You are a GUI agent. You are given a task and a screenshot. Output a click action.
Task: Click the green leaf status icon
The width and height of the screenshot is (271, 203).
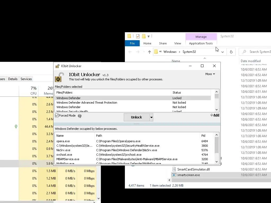coord(16,127)
